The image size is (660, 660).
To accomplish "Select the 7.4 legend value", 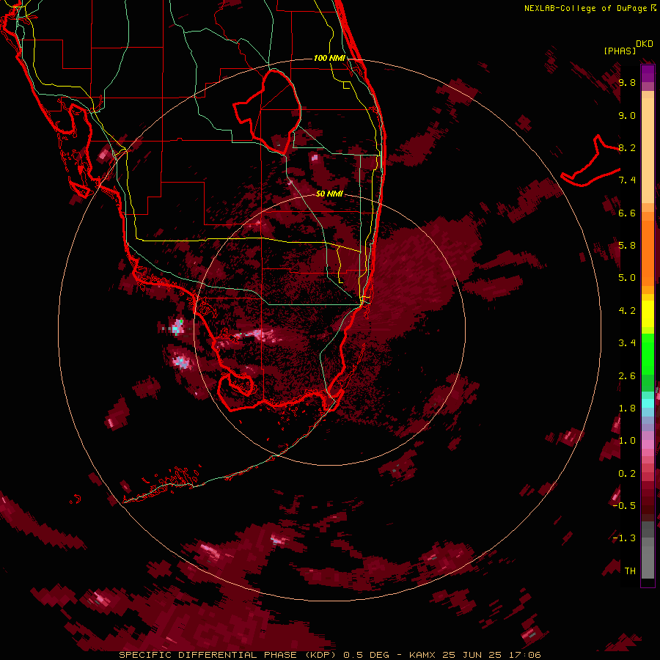I will pos(627,180).
